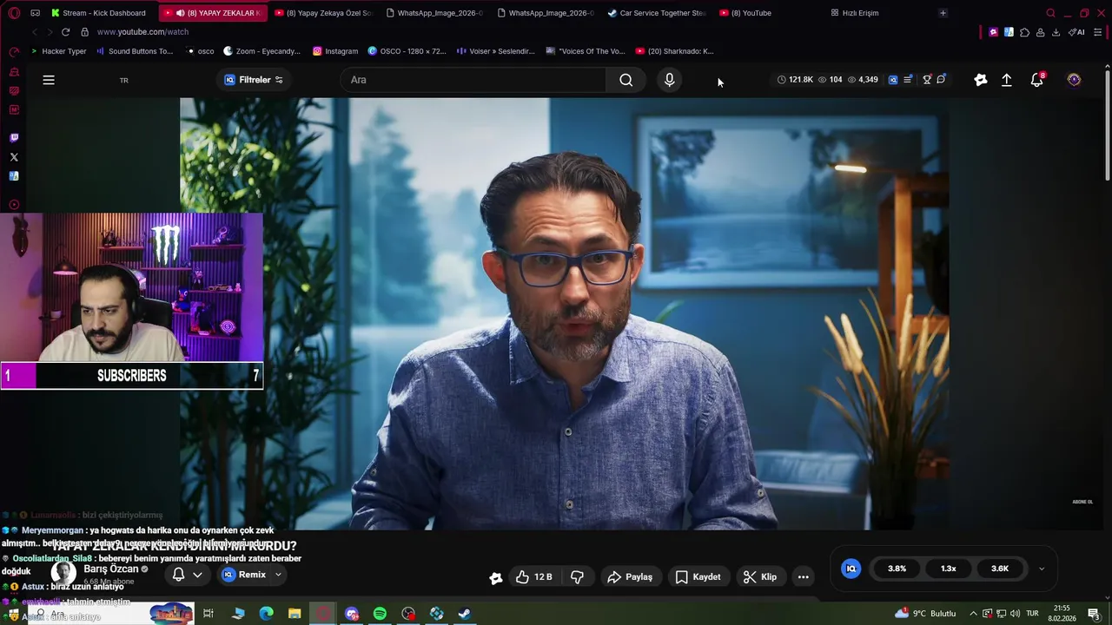Image resolution: width=1112 pixels, height=625 pixels.
Task: Open Spotify from the taskbar
Action: [x=380, y=614]
